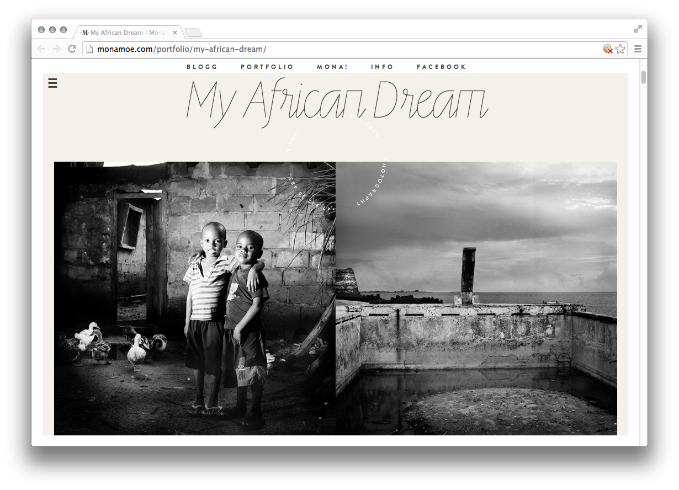The height and width of the screenshot is (490, 679).
Task: Open the Chrome settings menu icon
Action: tap(638, 49)
